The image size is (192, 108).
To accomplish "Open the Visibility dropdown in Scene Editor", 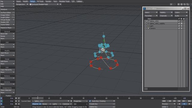I will coord(166,13).
